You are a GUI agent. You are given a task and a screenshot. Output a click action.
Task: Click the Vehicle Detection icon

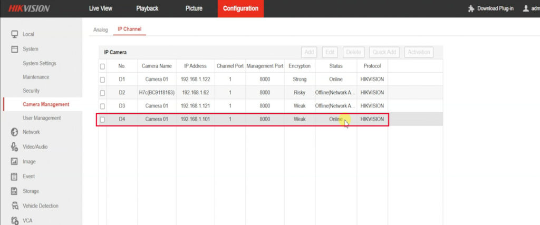click(x=15, y=206)
